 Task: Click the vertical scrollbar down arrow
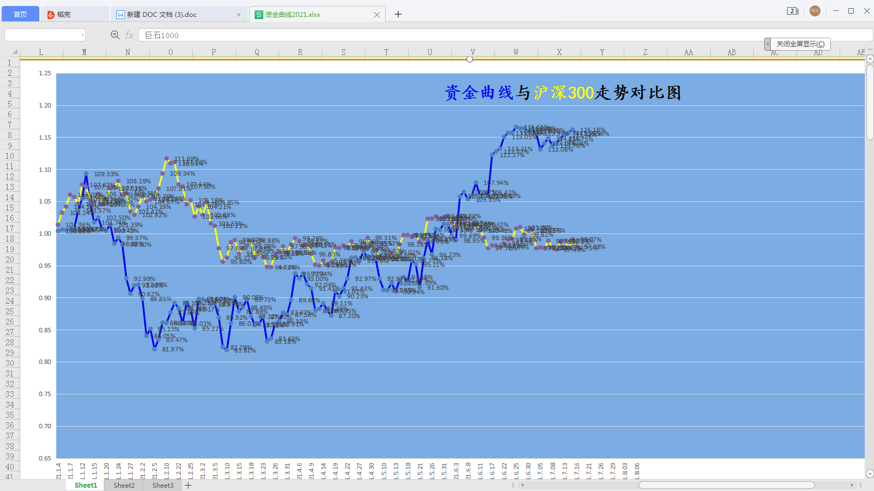click(870, 474)
